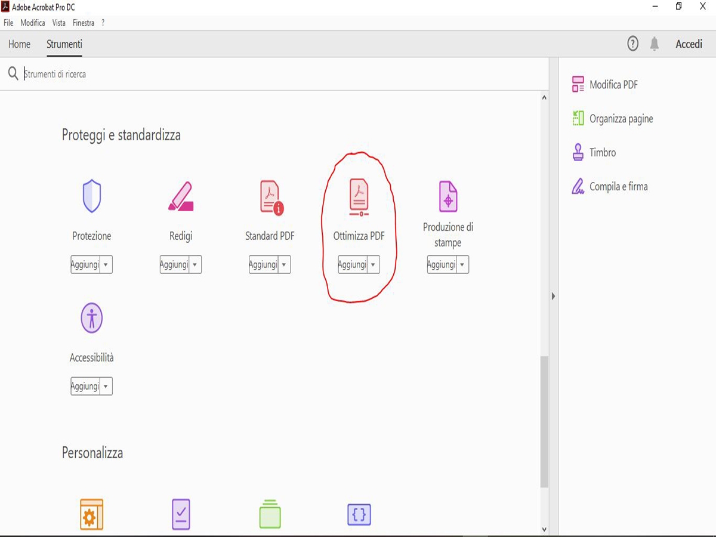The width and height of the screenshot is (716, 537).
Task: Click the orange gear tool icon under Personalizza
Action: (x=92, y=514)
